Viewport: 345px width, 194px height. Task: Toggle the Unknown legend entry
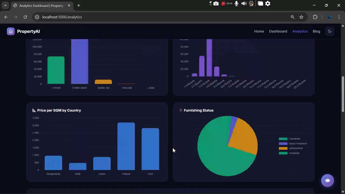coord(289,153)
